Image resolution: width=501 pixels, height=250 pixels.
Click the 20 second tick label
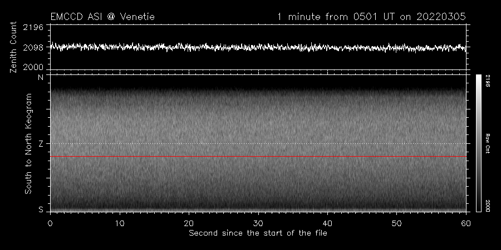(x=189, y=223)
